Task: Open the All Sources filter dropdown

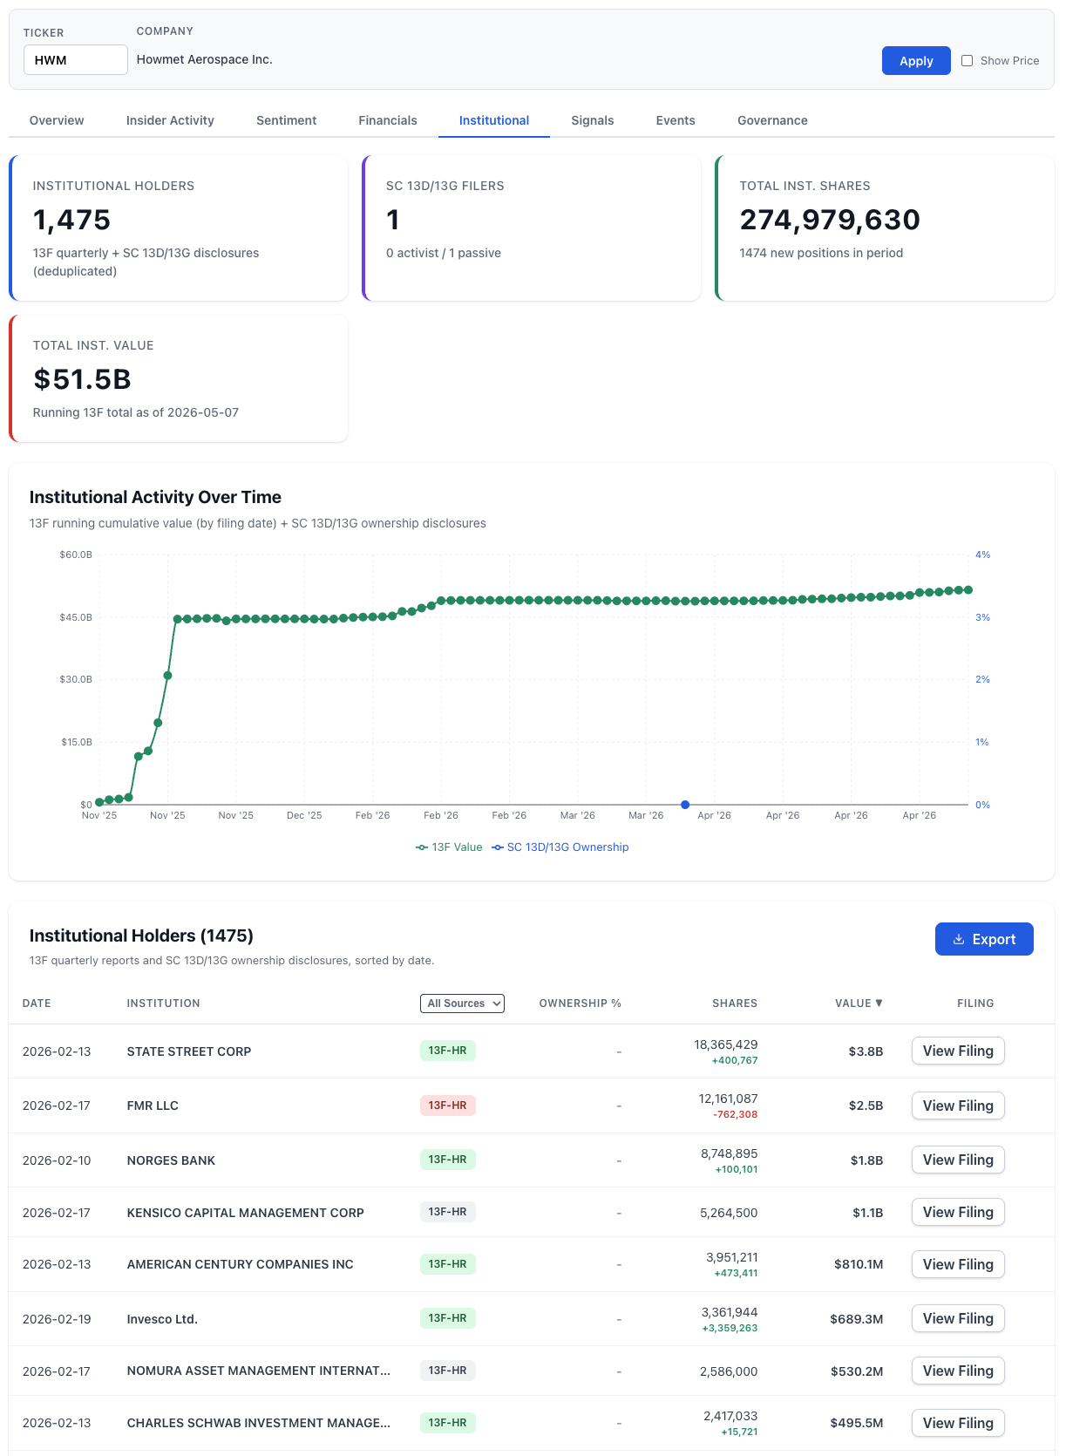Action: pyautogui.click(x=462, y=1004)
